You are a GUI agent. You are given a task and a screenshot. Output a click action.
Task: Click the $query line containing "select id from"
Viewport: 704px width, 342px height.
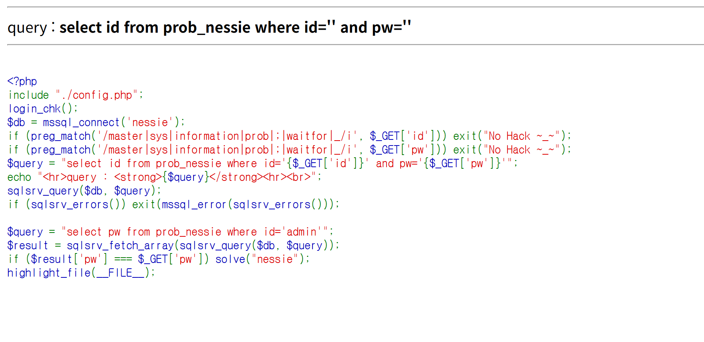(262, 163)
